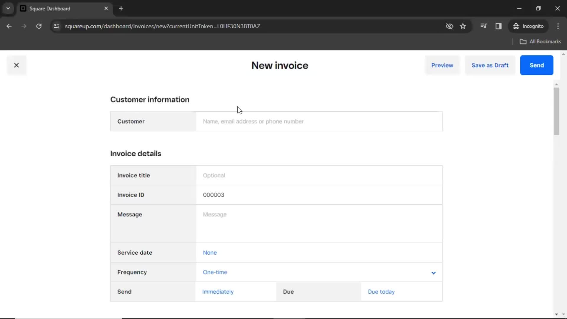Click the Service date None expander
The height and width of the screenshot is (319, 567).
tap(210, 253)
